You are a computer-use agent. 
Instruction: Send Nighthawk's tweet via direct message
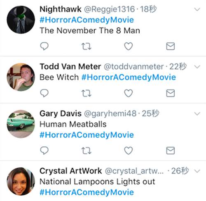[x=171, y=46]
